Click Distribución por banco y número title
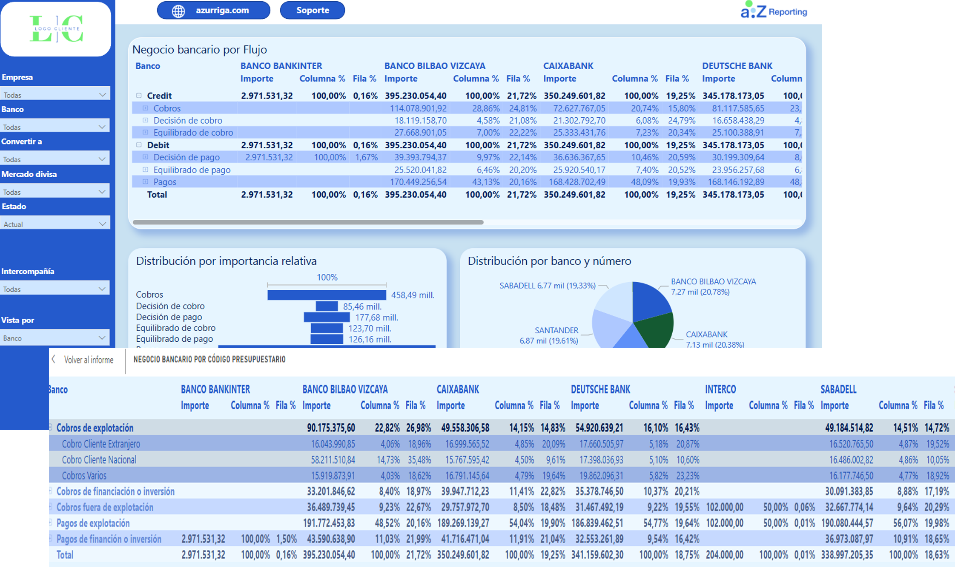This screenshot has width=955, height=567. (x=549, y=261)
